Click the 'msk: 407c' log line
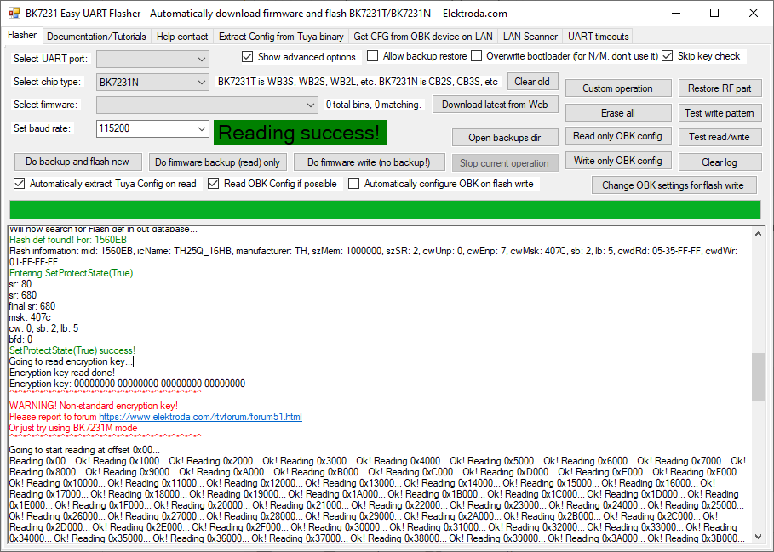 click(x=30, y=317)
